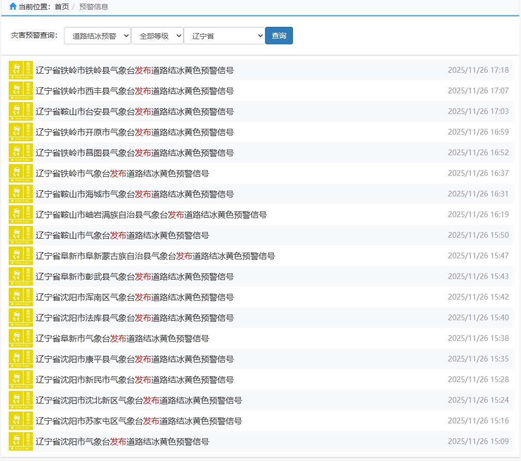Click warning icon for 沈阳市浑南区 alert
The height and width of the screenshot is (461, 521).
point(21,297)
